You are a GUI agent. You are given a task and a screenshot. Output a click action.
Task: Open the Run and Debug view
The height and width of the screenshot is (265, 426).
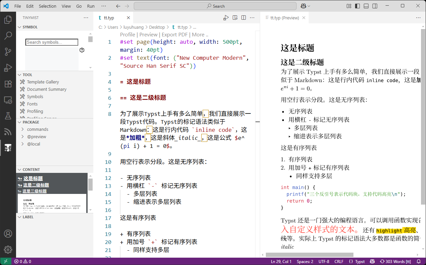[x=8, y=68]
